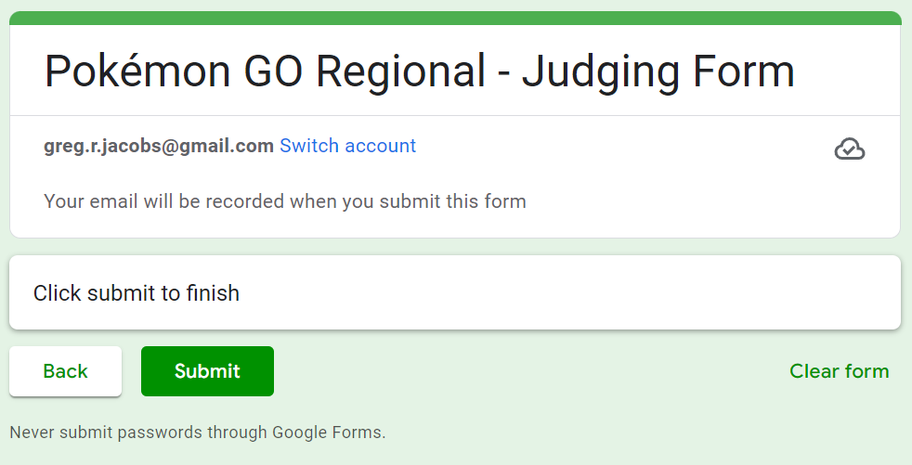Click the Clear form link
The width and height of the screenshot is (912, 465).
(839, 371)
